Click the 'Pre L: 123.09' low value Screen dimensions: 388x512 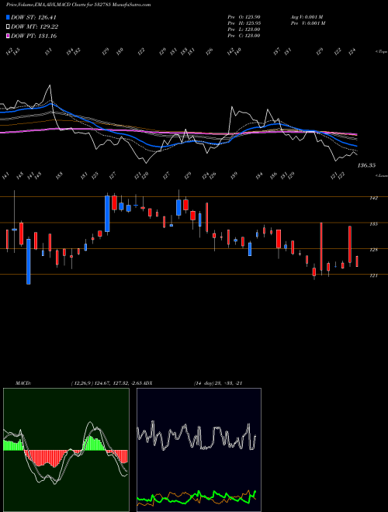244,29
